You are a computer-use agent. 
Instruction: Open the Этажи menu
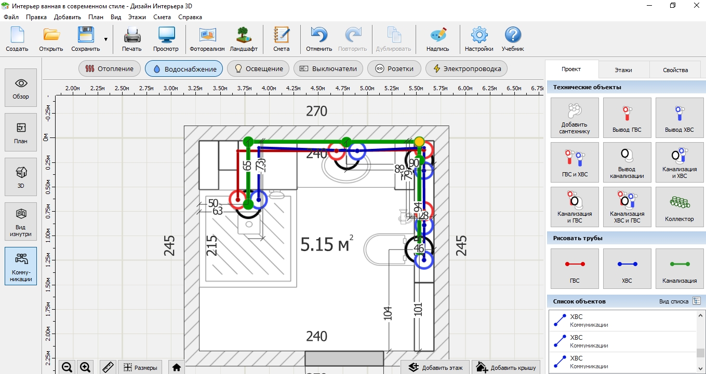point(137,17)
